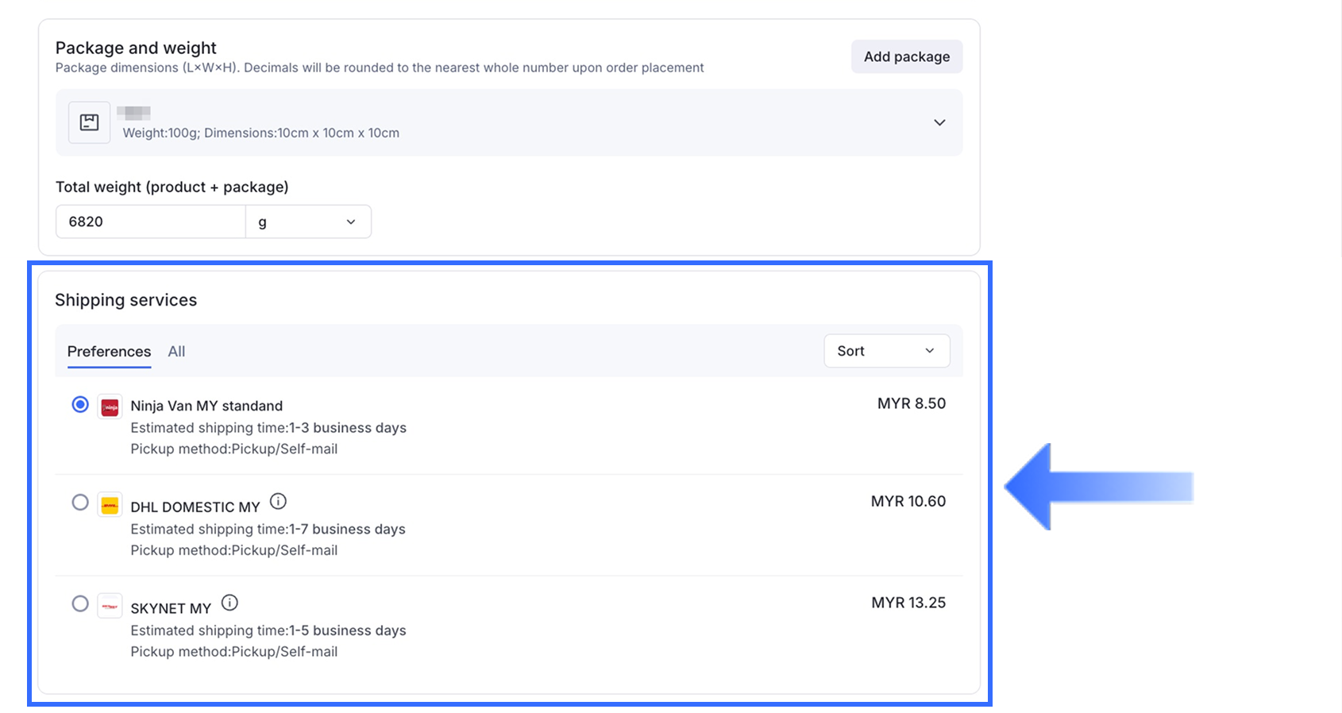Click the DHL courier logo
Screen dimensions: 1342x713
click(110, 505)
